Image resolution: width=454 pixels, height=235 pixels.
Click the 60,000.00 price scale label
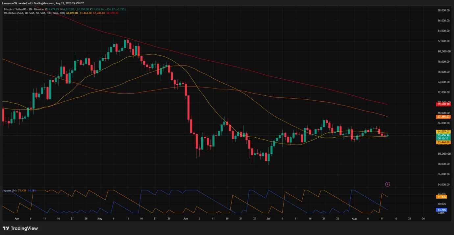click(443, 154)
